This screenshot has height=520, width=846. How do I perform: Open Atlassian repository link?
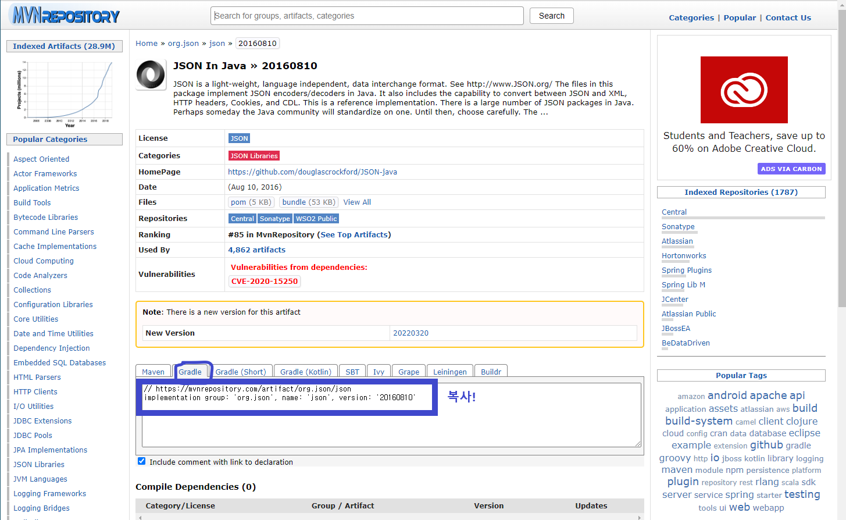677,241
